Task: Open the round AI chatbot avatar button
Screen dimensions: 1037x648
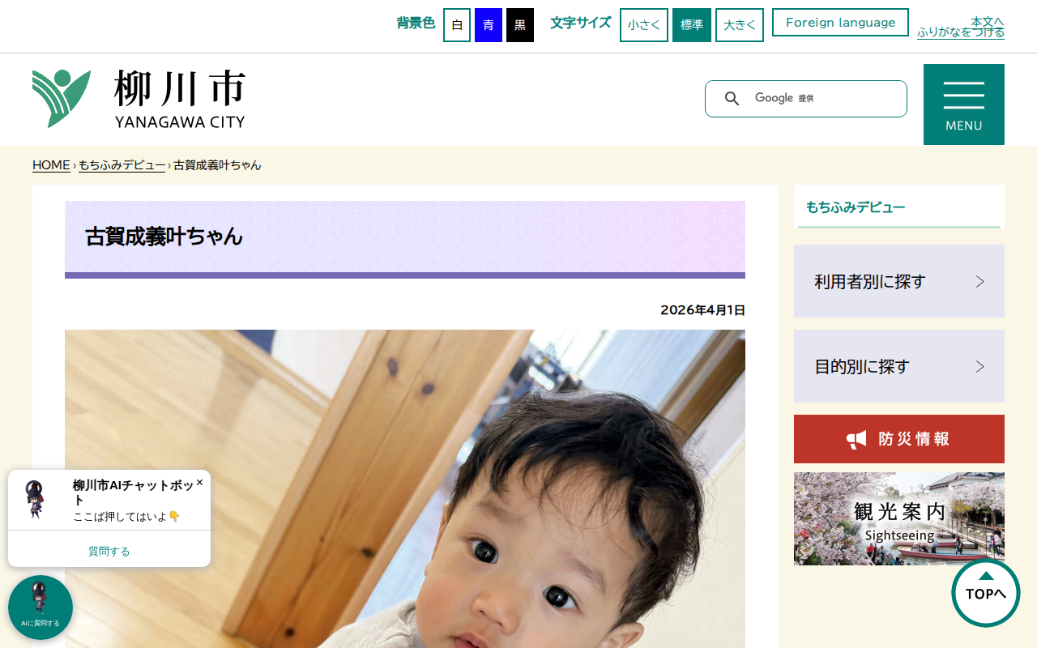Action: pyautogui.click(x=41, y=607)
